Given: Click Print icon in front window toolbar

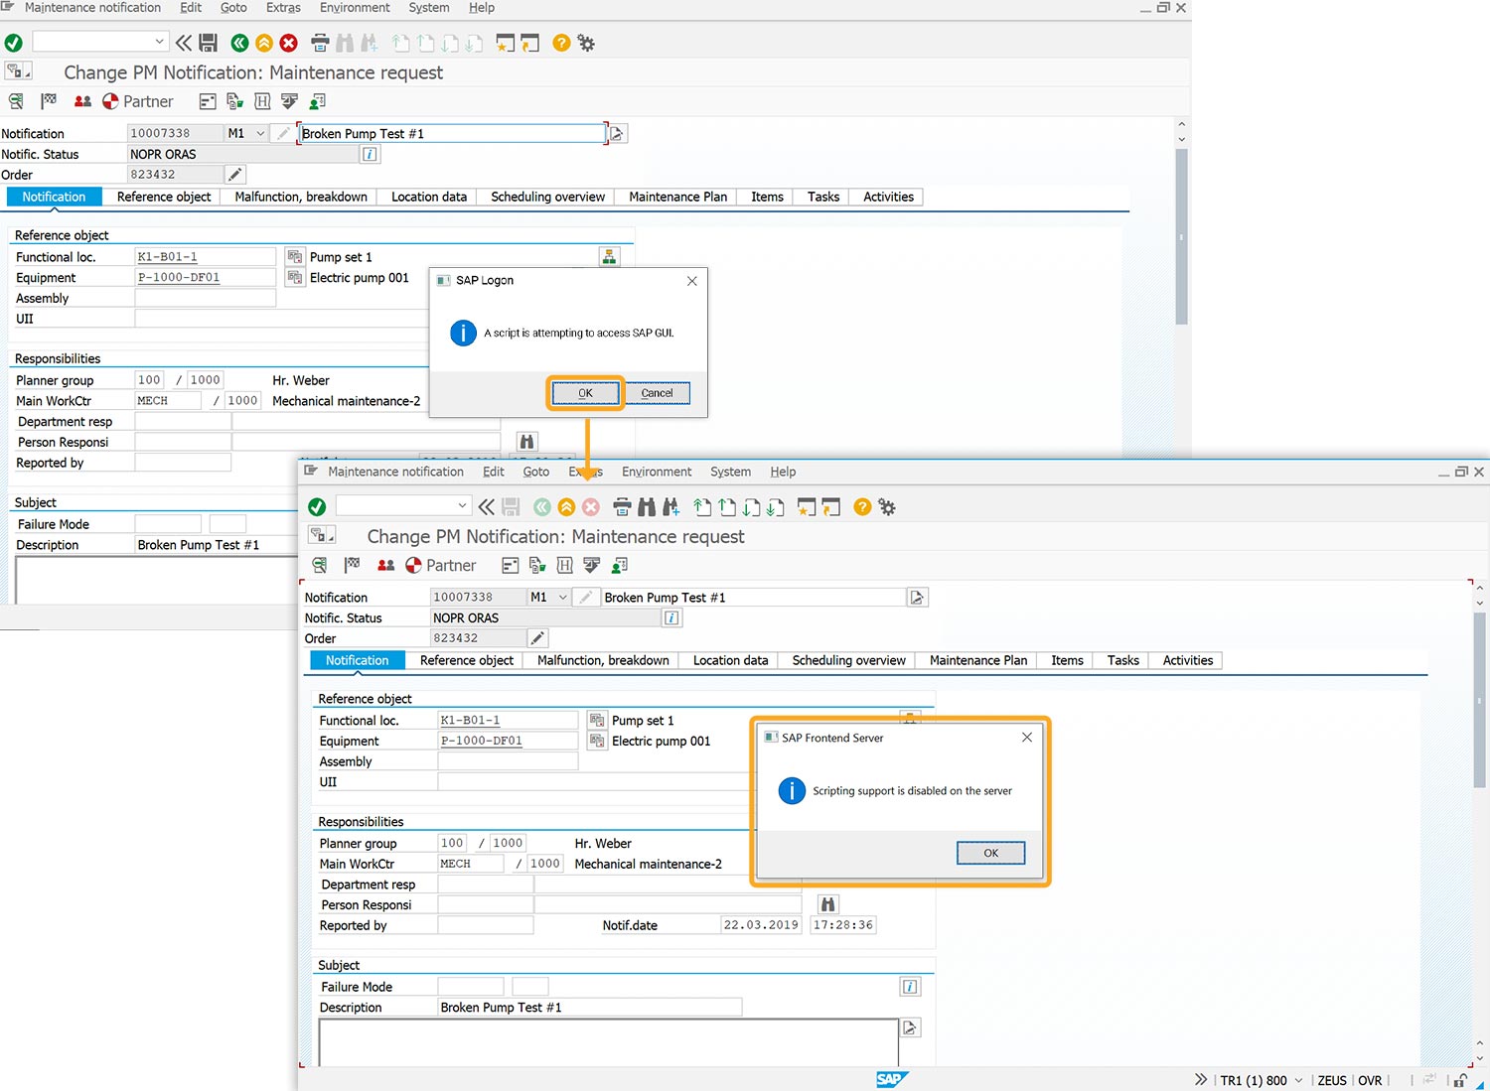Looking at the screenshot, I should (622, 507).
